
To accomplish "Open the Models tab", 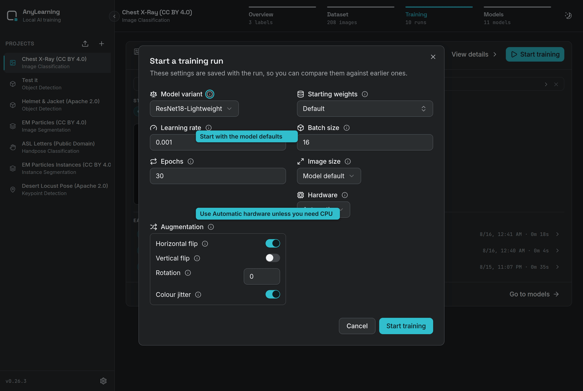I will click(x=517, y=16).
